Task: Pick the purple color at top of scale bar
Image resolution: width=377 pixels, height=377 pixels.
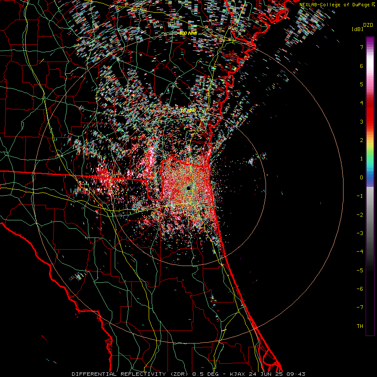Action: 370,40
